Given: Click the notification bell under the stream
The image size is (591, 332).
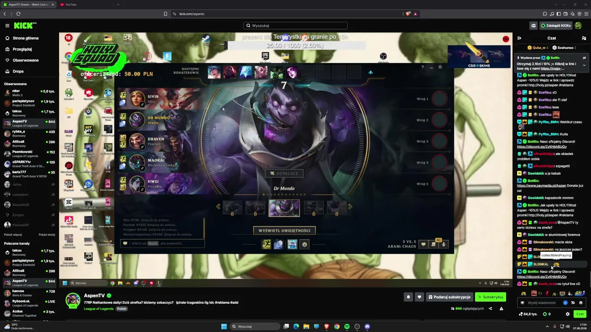Looking at the screenshot, I should point(408,297).
